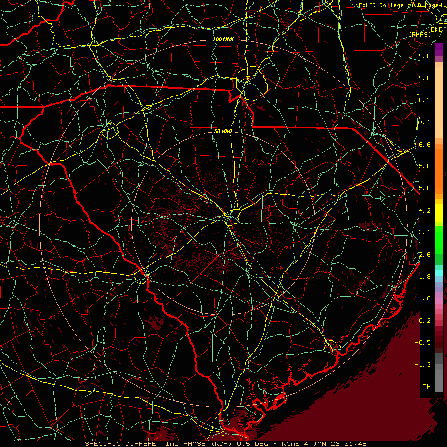Click the 8.2 legend value

tap(425, 100)
